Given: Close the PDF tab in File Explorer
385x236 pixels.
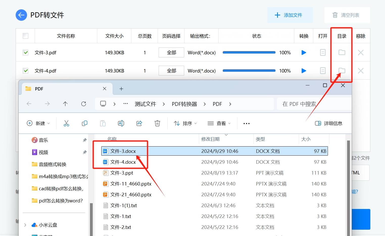Looking at the screenshot, I should (x=105, y=89).
